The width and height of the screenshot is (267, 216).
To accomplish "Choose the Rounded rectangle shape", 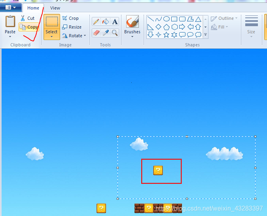I will pos(182,19).
